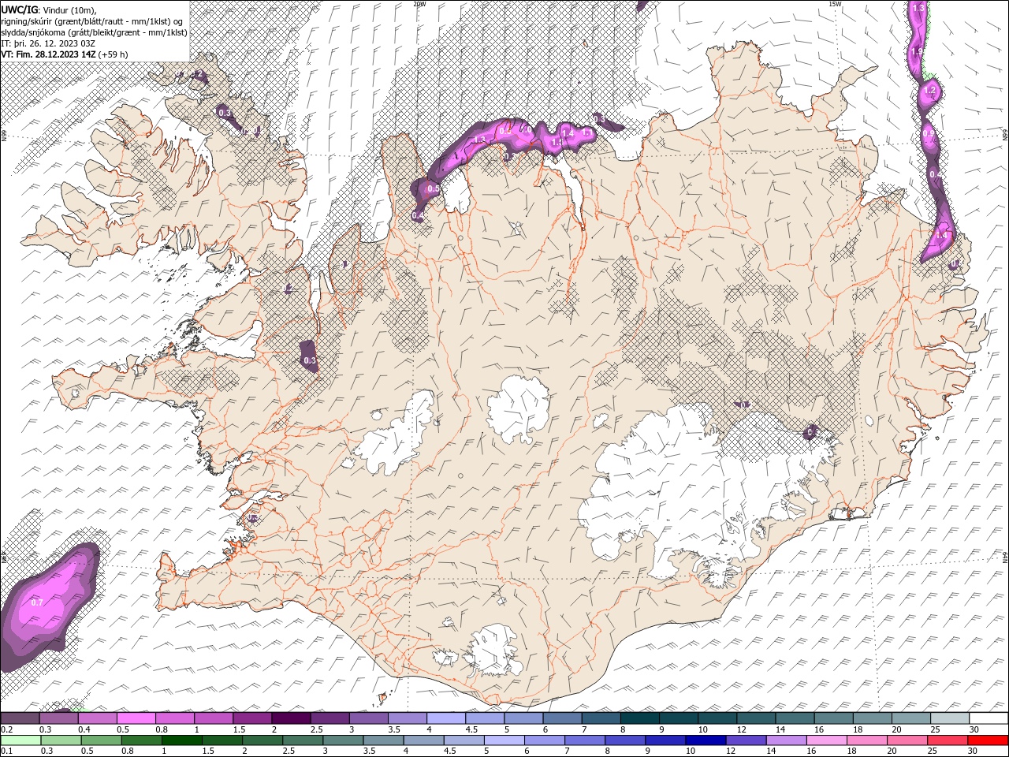1009x757 pixels.
Task: Click the bright red swatch ending the rain legend
Action: coord(988,740)
